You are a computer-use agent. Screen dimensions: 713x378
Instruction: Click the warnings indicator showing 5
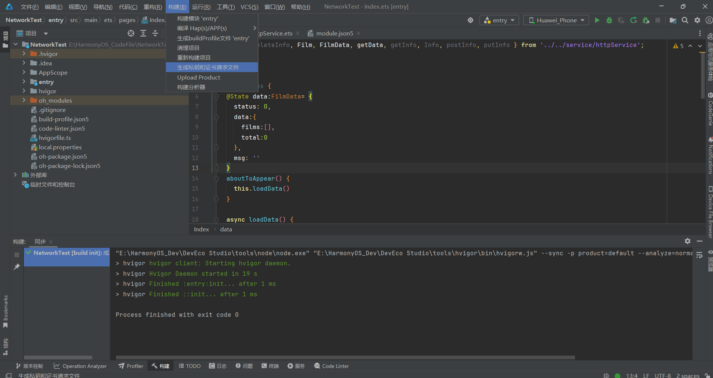[678, 46]
